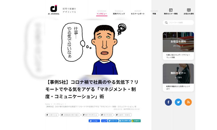Image resolution: width=217 pixels, height=130 pixels.
Task: Click the お役立ち資料 book icon in header
Action: (x=189, y=10)
